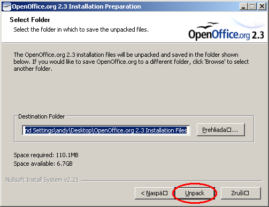Select the 'Select Folder' heading
This screenshot has height=207, width=269.
30,20
